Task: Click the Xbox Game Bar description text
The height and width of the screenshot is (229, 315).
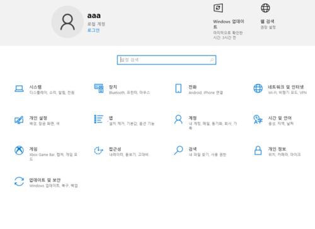Action: [x=54, y=157]
